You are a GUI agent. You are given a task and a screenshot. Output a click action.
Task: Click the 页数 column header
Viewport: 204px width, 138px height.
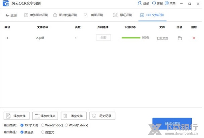pyautogui.click(x=78, y=27)
